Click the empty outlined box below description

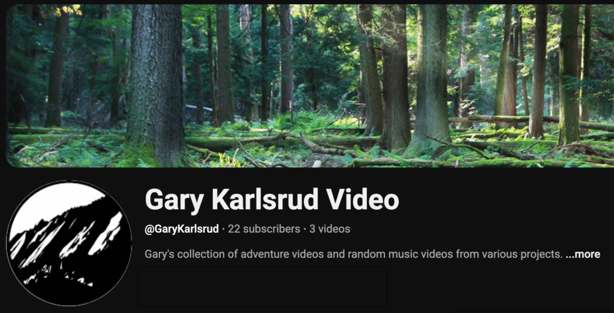click(x=262, y=287)
